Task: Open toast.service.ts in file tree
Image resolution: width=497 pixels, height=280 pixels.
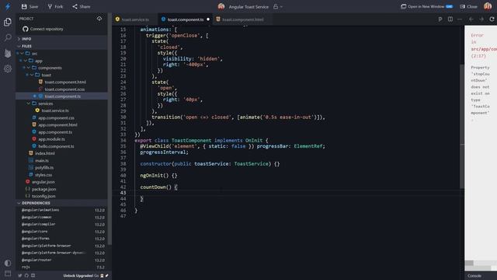Action: pyautogui.click(x=55, y=110)
